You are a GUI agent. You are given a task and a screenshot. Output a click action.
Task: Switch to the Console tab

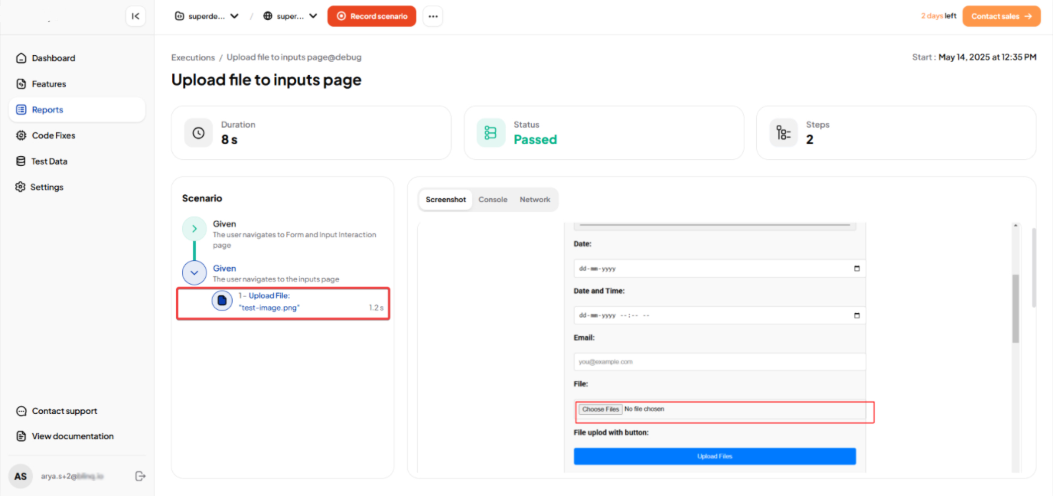click(x=493, y=199)
